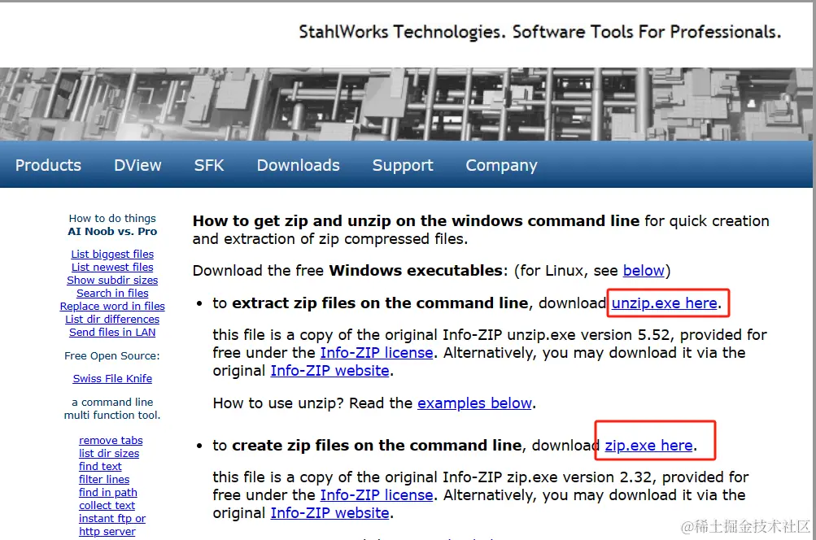
Task: Click the StahlWorks Technologies header title
Action: click(540, 32)
